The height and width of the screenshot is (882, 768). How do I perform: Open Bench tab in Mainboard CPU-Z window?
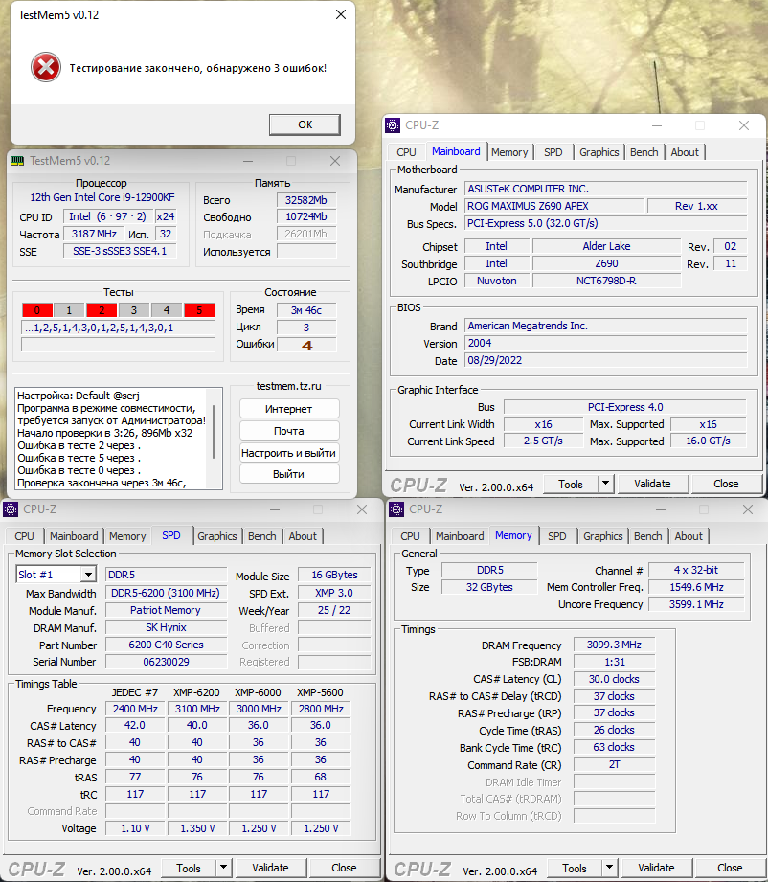644,152
